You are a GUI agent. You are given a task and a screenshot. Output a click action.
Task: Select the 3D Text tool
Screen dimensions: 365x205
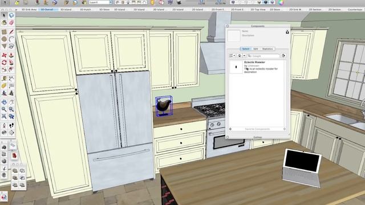(x=11, y=93)
